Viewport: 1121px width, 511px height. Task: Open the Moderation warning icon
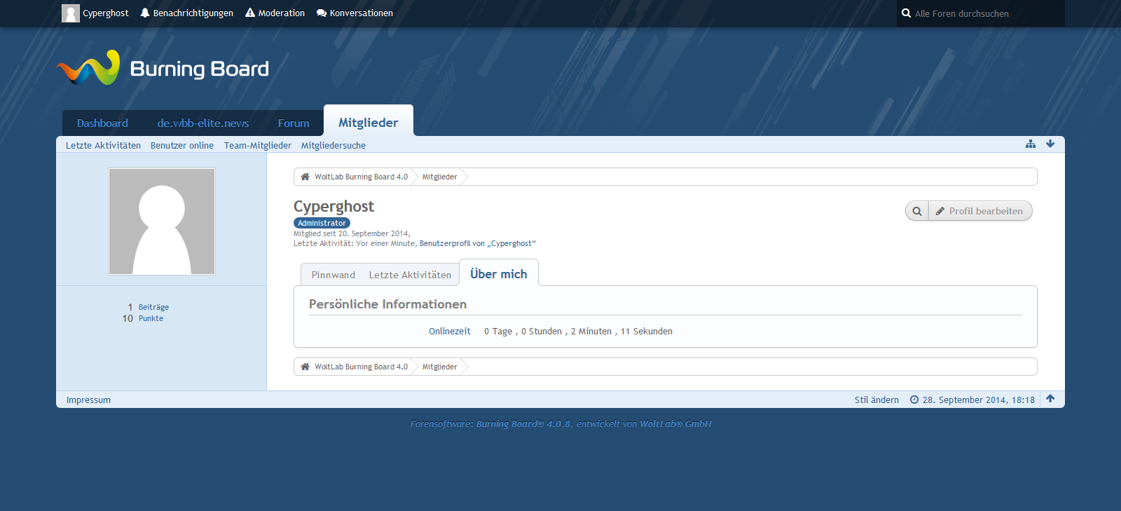tap(250, 13)
